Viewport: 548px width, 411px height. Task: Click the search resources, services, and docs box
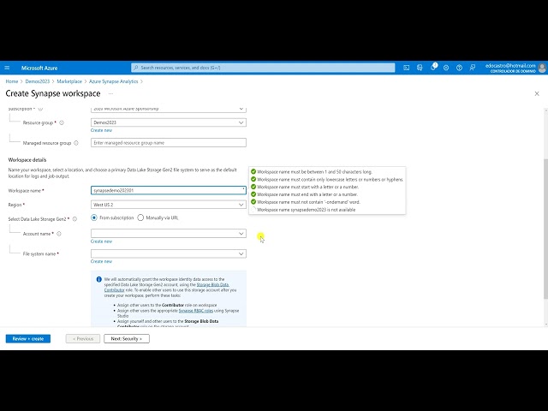263,68
